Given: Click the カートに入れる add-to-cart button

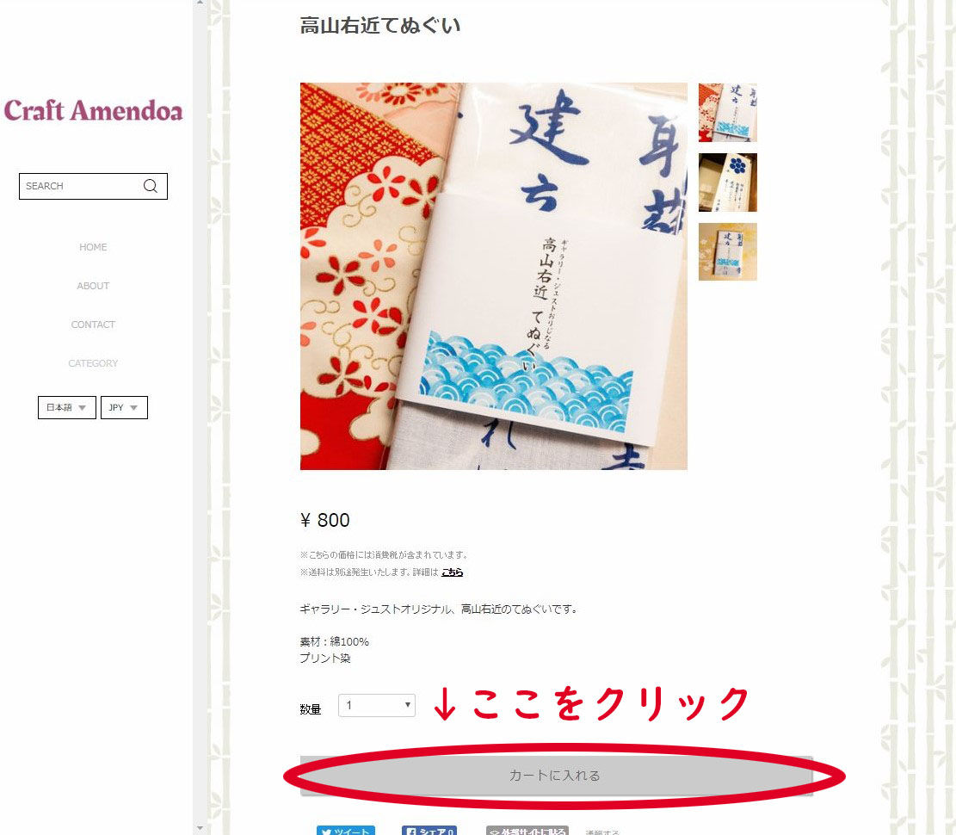Looking at the screenshot, I should 556,776.
